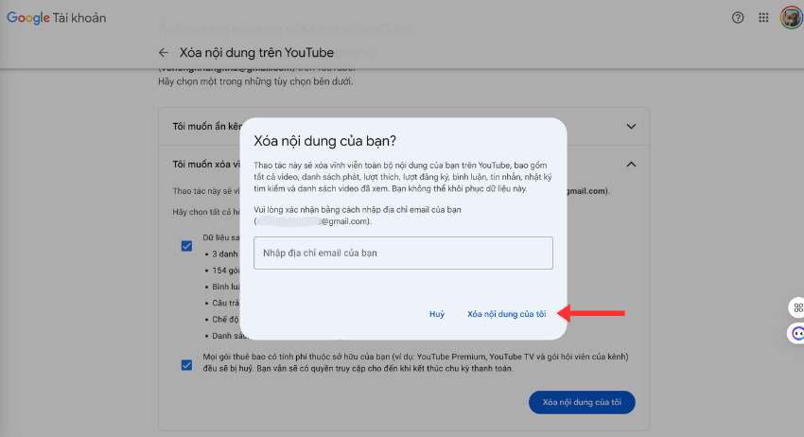This screenshot has width=804, height=437.
Task: Toggle the checkbox for Mọi gói thuê bao có tính phí
Action: click(186, 365)
